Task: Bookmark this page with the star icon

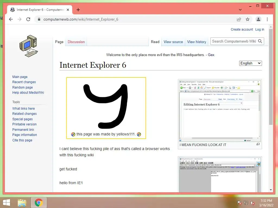Action: (248, 19)
